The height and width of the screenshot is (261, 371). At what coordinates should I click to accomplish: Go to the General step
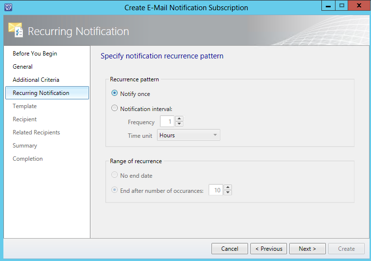point(23,67)
